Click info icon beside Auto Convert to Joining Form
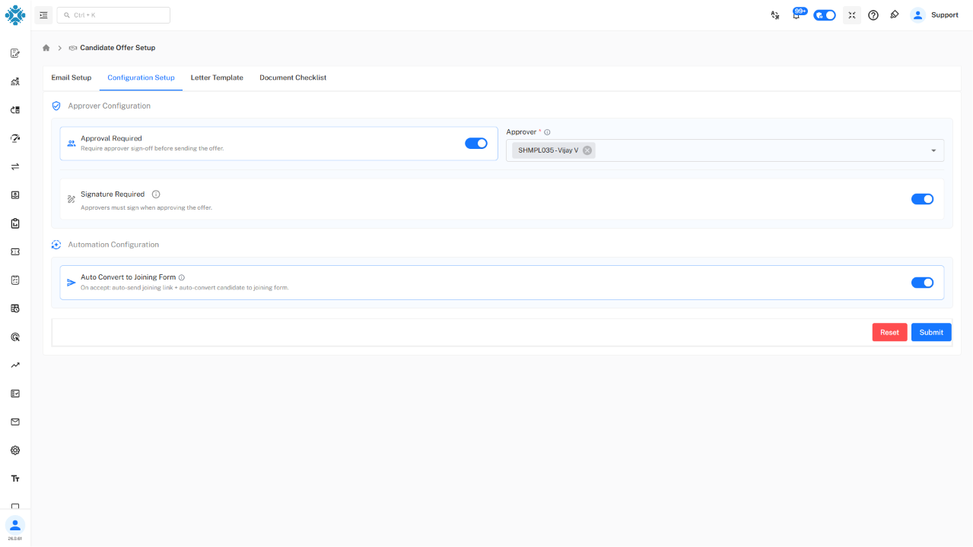 pyautogui.click(x=182, y=278)
